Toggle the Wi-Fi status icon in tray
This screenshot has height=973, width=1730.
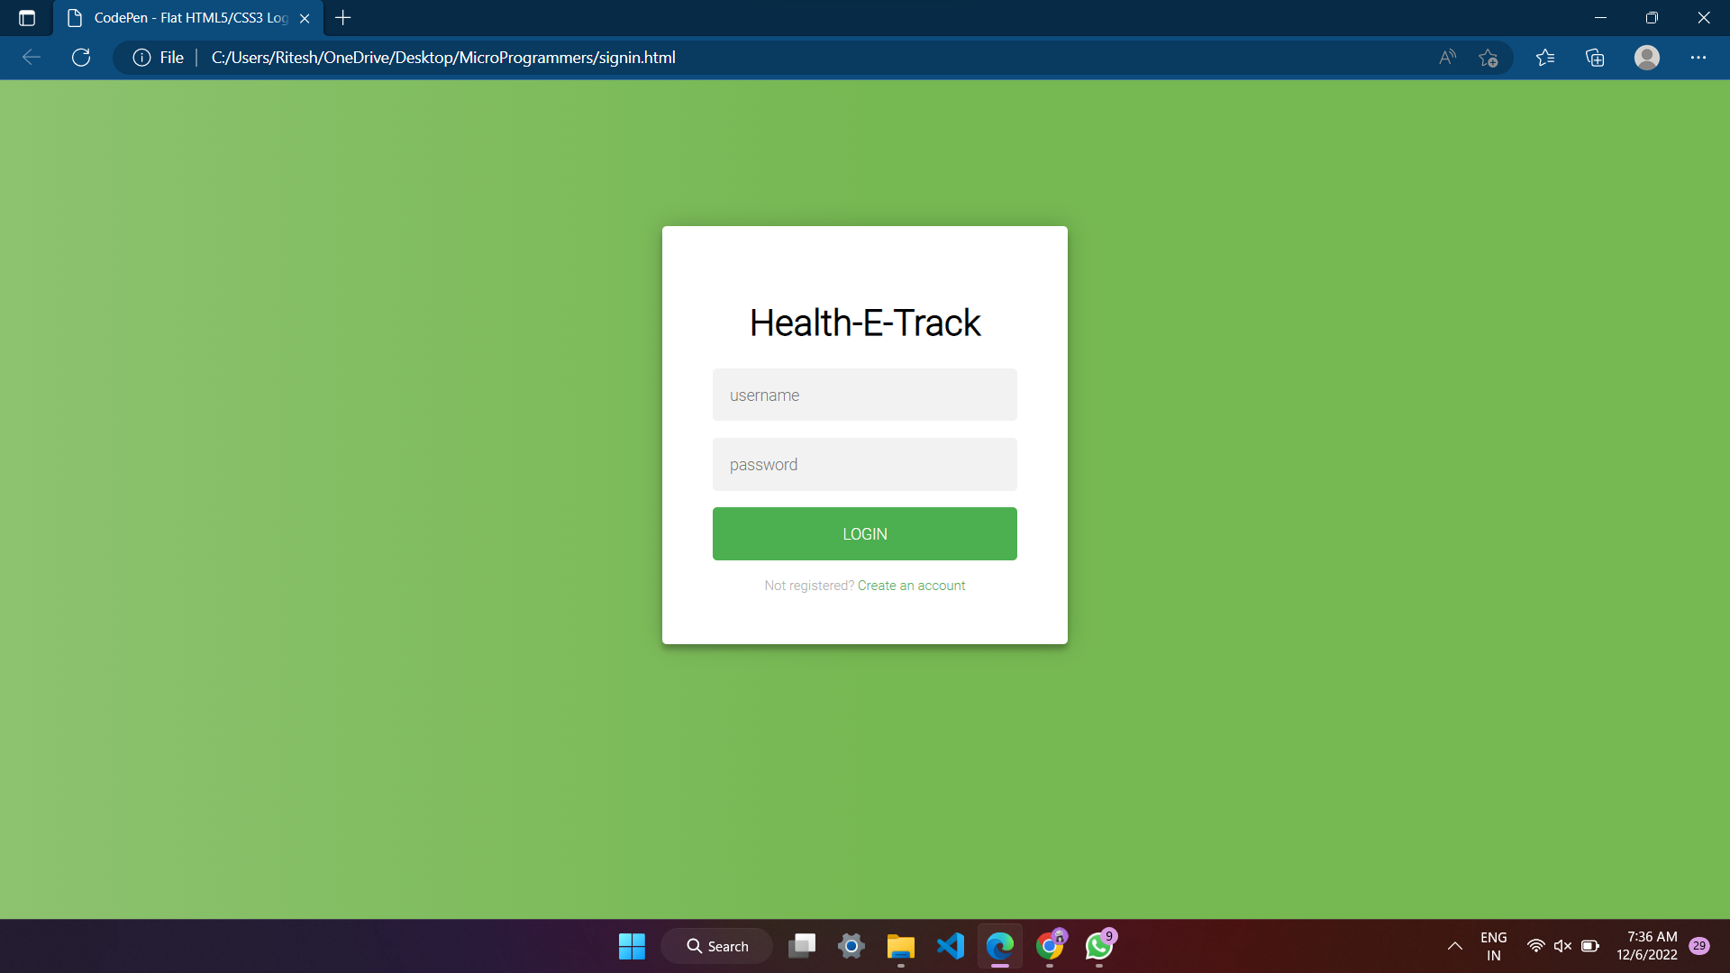(1536, 946)
